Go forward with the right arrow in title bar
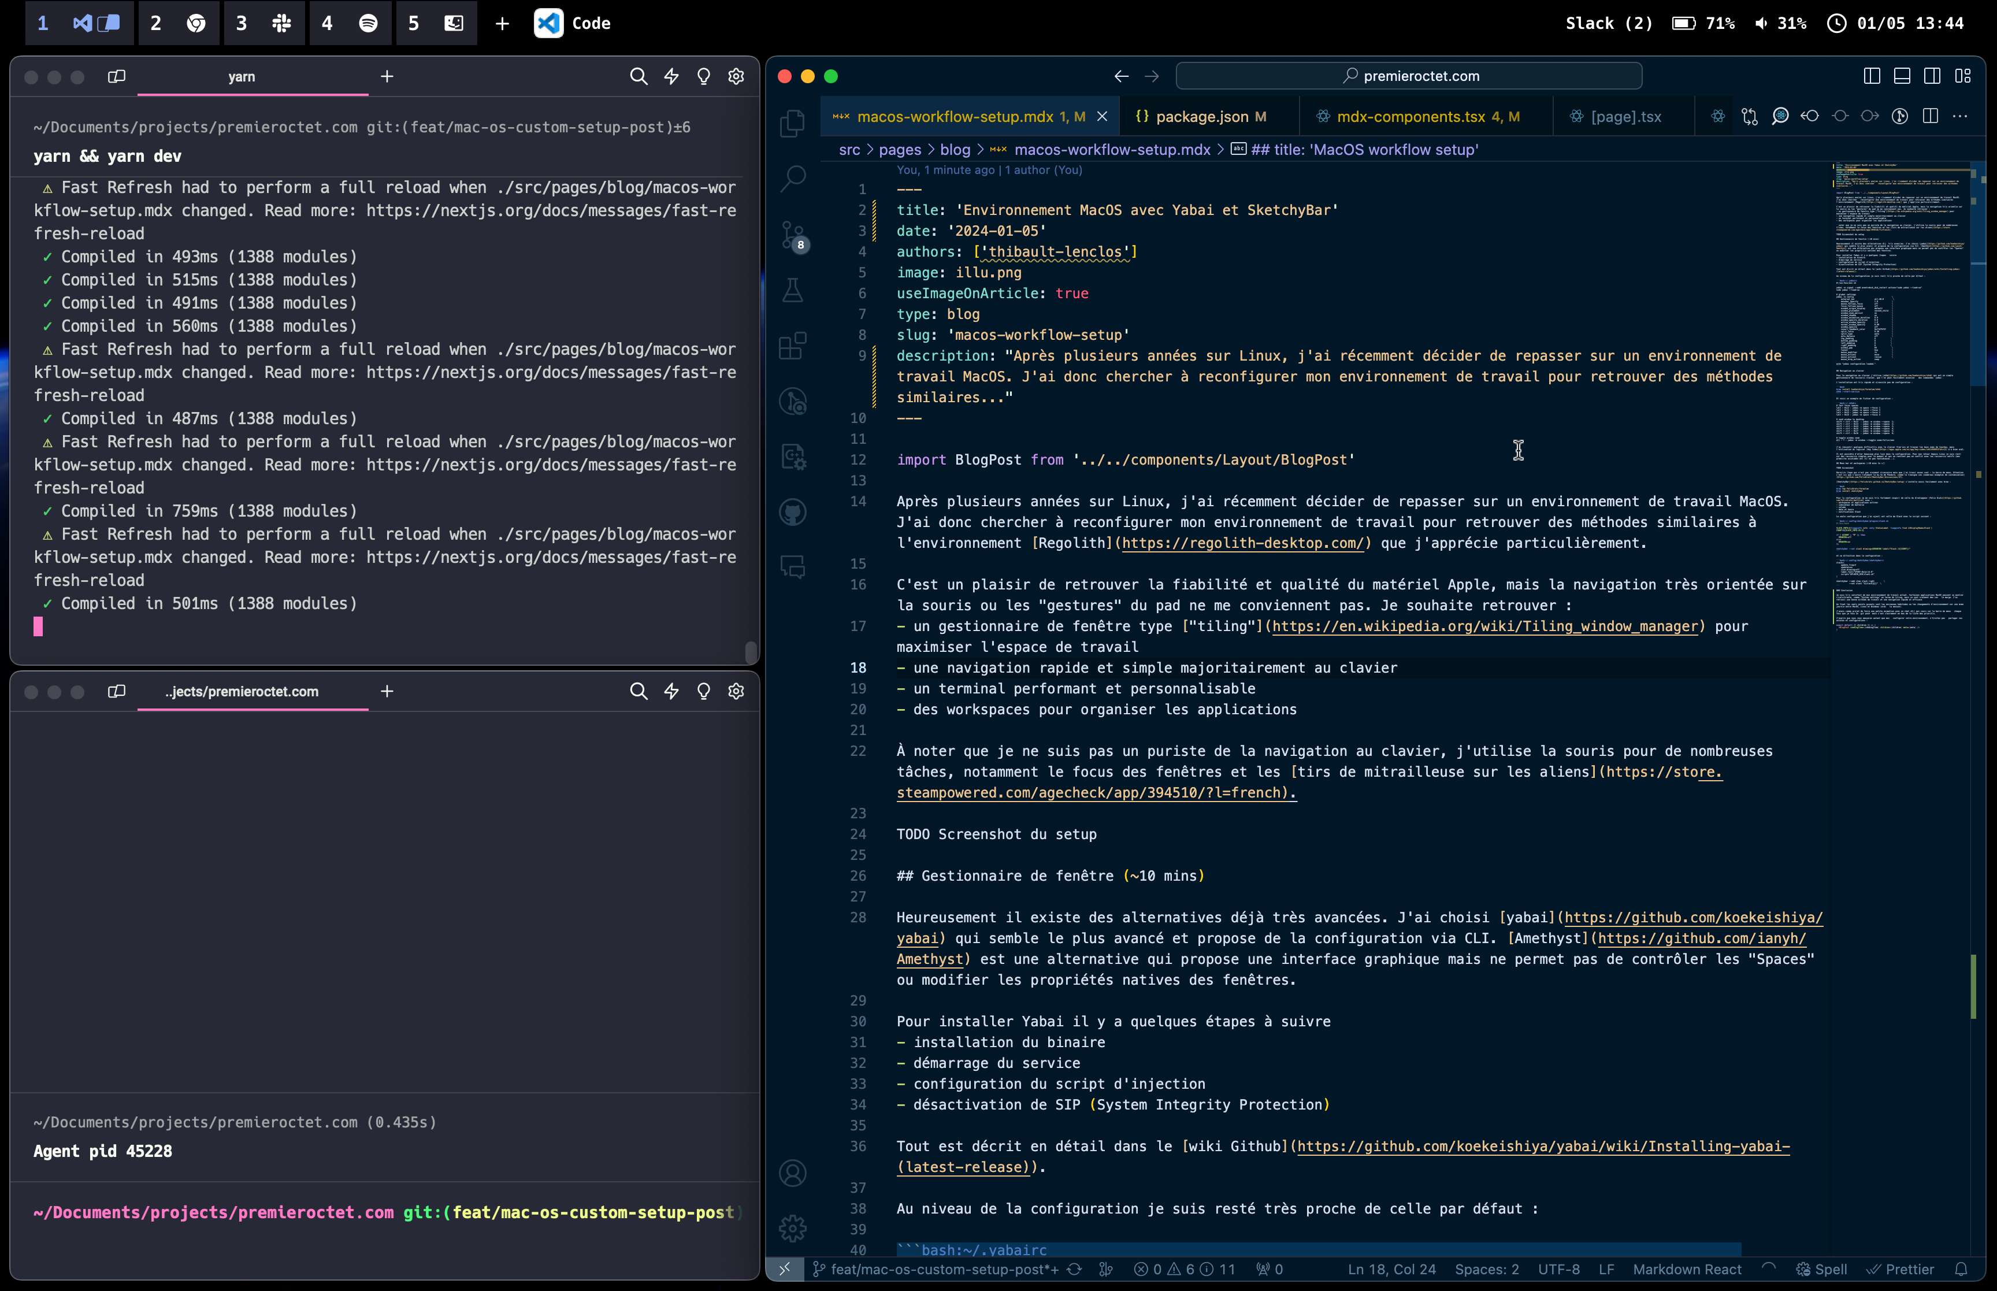 [1152, 76]
